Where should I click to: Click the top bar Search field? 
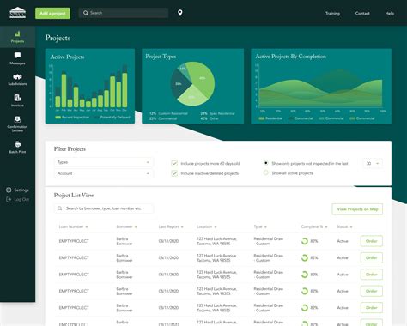pos(124,13)
